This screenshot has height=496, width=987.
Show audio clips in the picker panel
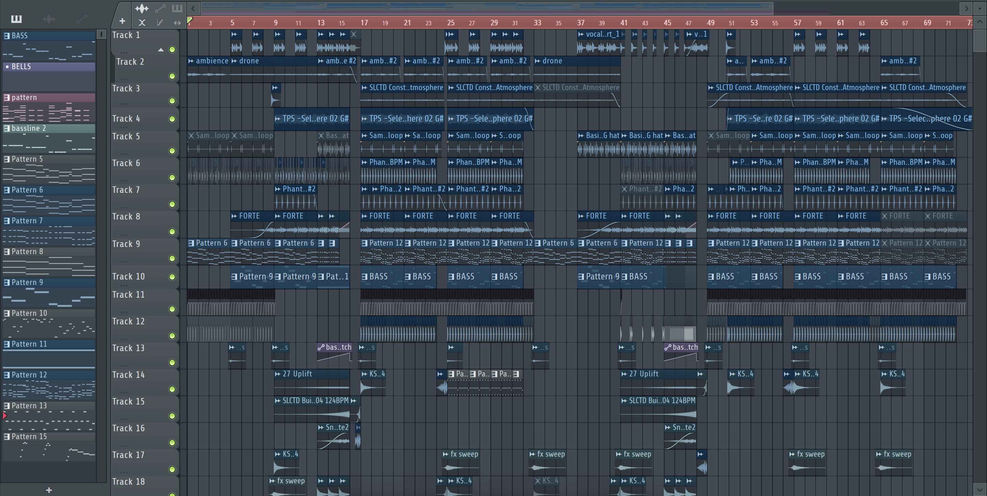point(49,19)
